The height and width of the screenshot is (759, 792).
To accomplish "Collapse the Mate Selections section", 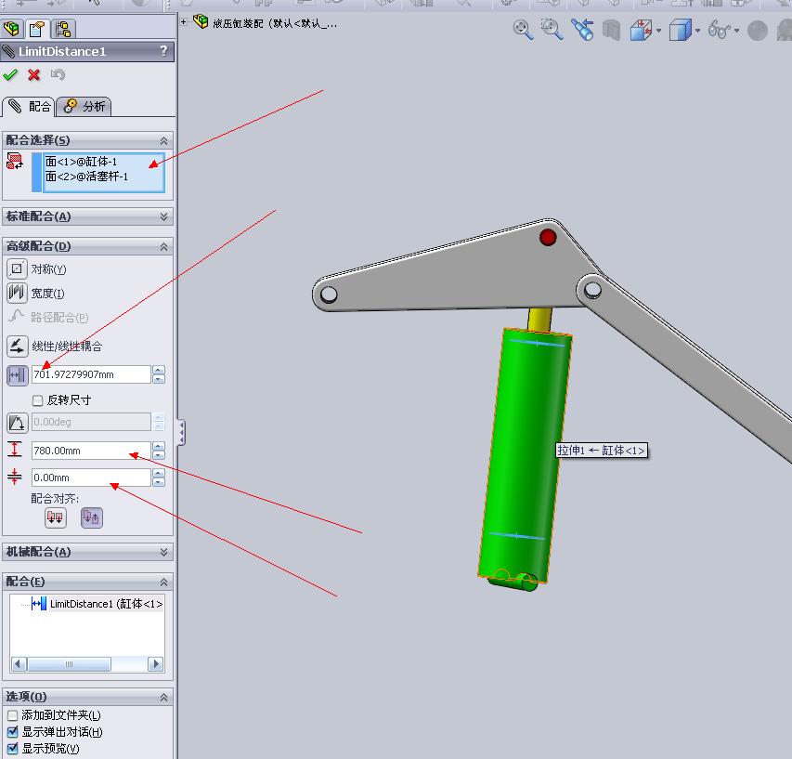I will point(163,140).
